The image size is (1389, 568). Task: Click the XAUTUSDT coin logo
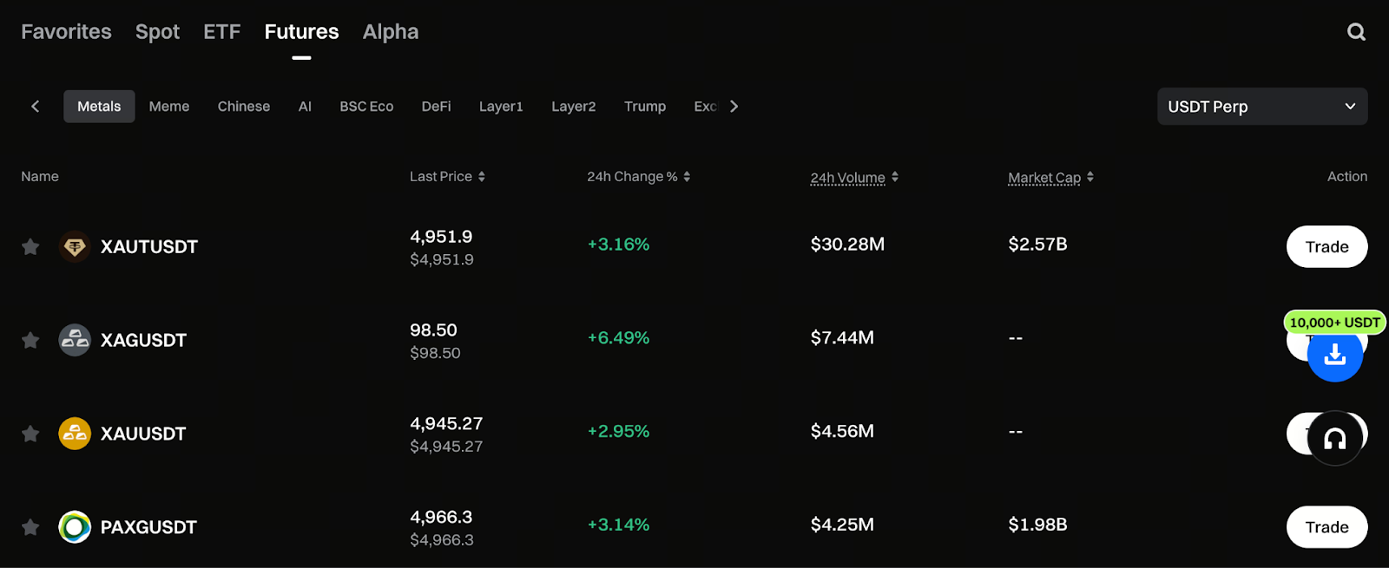coord(75,247)
